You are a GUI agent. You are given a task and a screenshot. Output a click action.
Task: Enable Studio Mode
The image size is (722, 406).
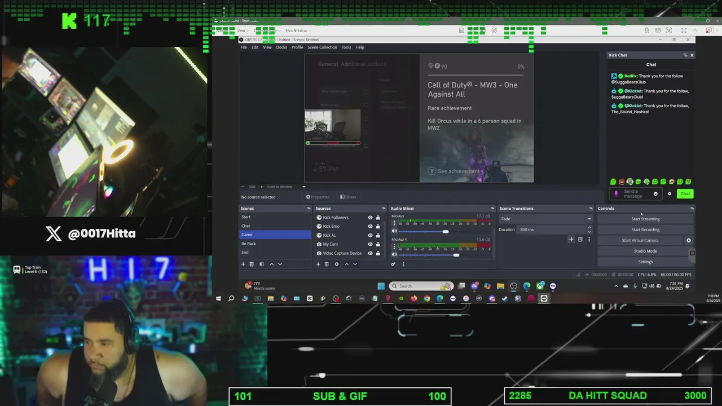pyautogui.click(x=645, y=251)
